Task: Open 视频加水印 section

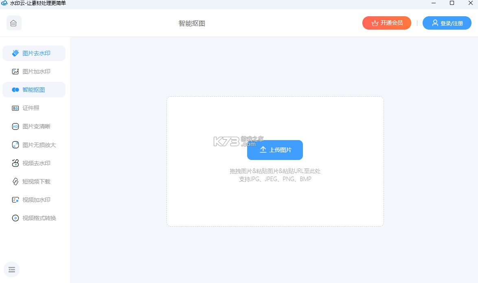Action: pyautogui.click(x=34, y=200)
